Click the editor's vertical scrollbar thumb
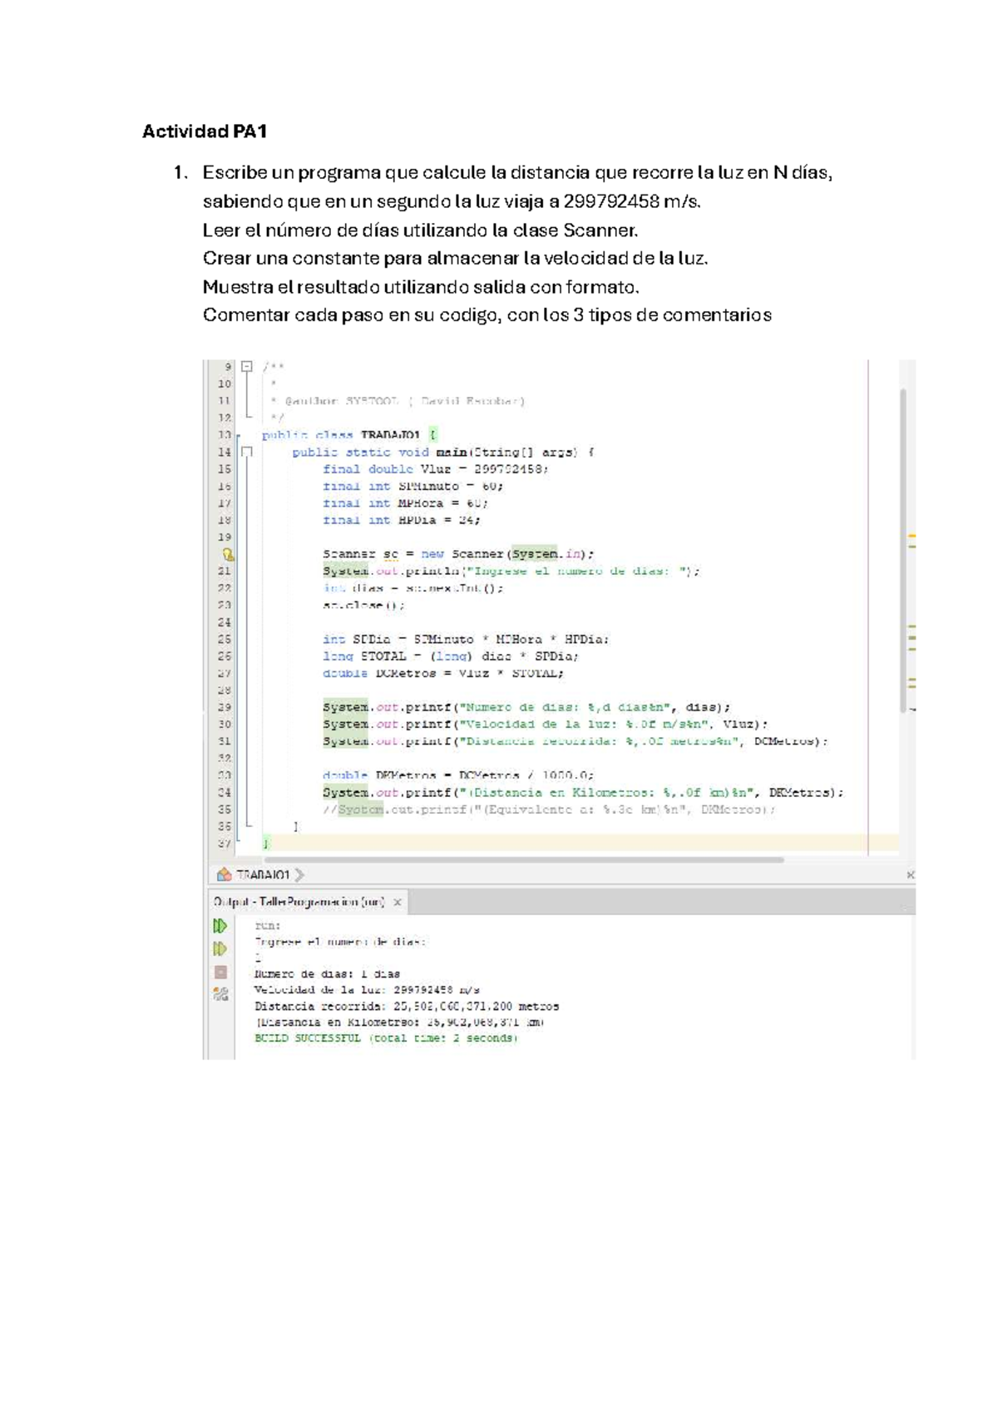 [x=903, y=549]
